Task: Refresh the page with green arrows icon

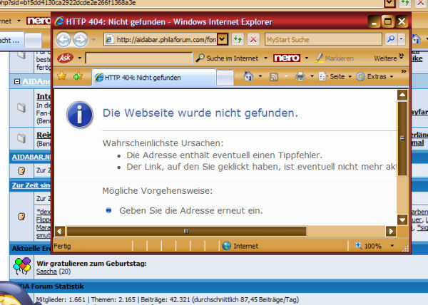Action: click(238, 39)
